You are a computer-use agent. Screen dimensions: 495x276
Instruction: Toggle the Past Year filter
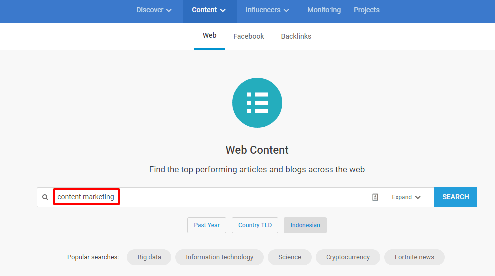click(x=207, y=225)
